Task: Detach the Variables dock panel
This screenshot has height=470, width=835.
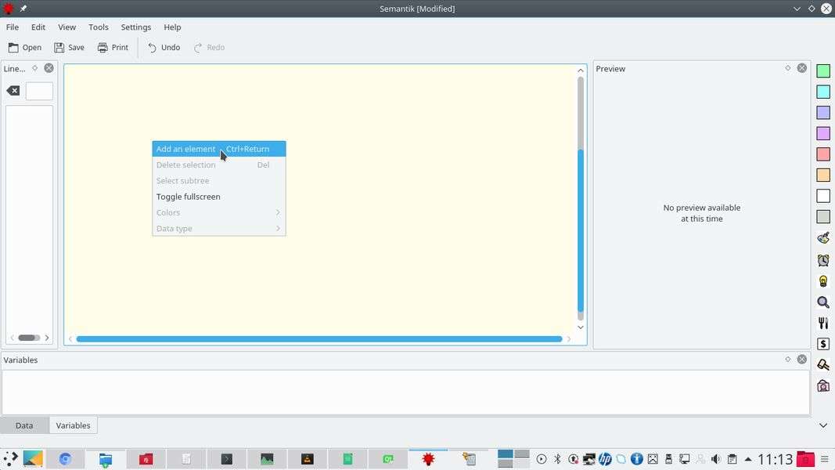Action: pos(788,360)
